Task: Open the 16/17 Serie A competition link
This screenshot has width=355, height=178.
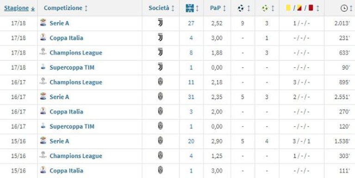Action: [59, 97]
